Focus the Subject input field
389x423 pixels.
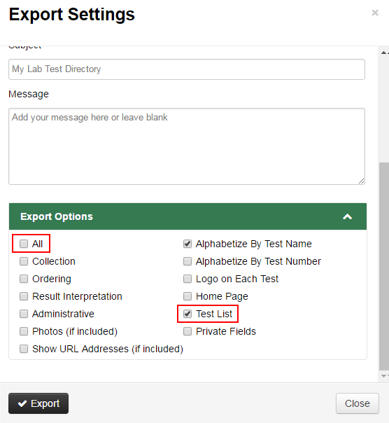point(187,69)
